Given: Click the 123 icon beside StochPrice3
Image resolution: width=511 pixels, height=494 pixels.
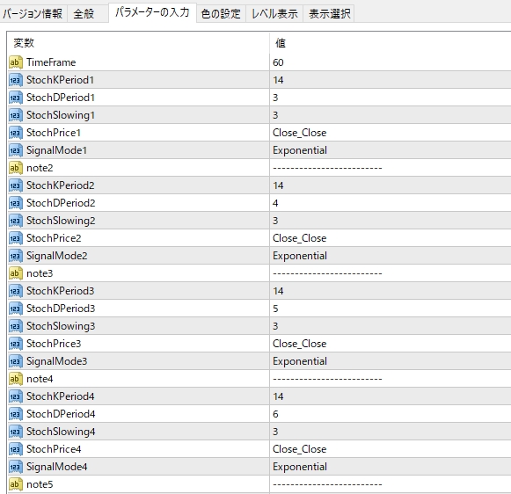Looking at the screenshot, I should pyautogui.click(x=16, y=344).
